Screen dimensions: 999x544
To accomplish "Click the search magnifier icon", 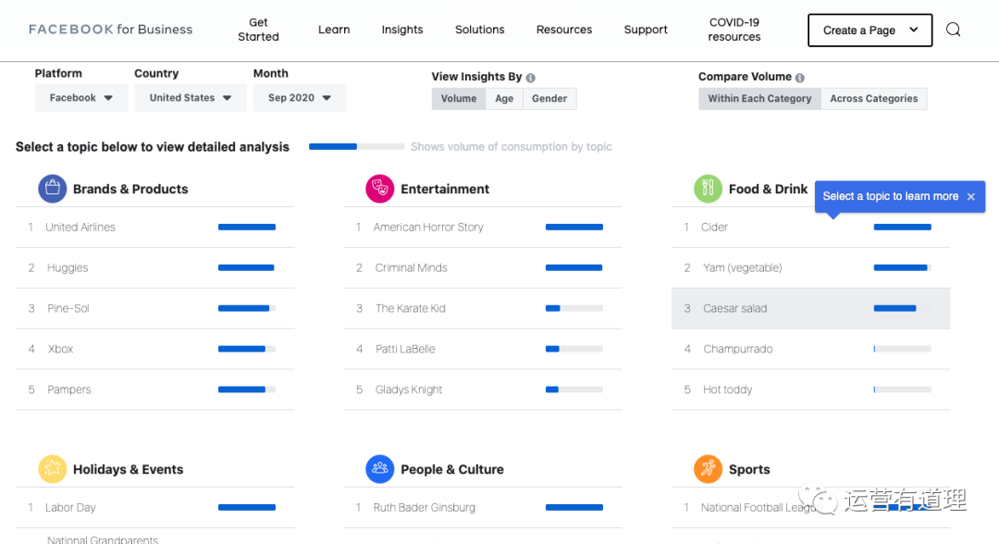I will pyautogui.click(x=953, y=30).
